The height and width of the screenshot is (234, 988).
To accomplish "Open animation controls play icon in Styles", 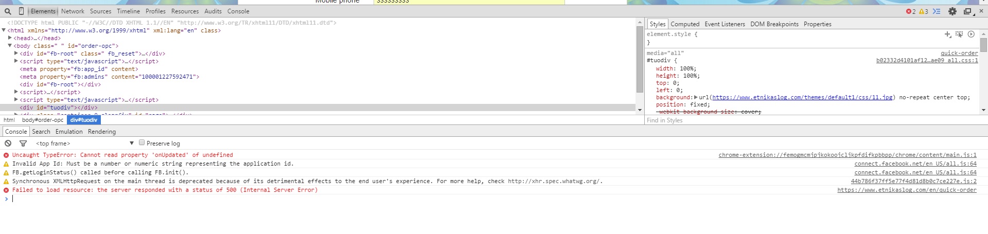I will pyautogui.click(x=971, y=34).
